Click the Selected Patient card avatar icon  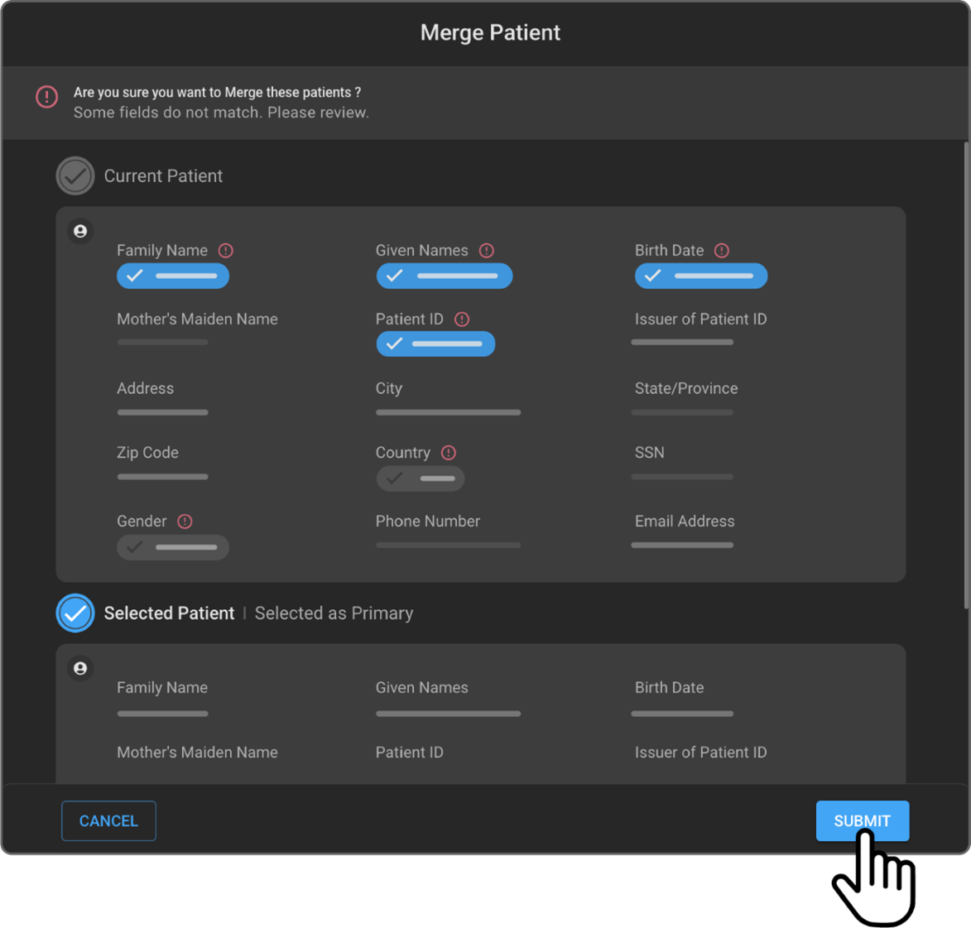point(80,669)
